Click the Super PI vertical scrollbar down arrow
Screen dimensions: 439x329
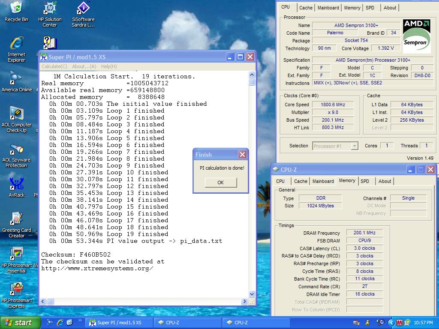252,294
